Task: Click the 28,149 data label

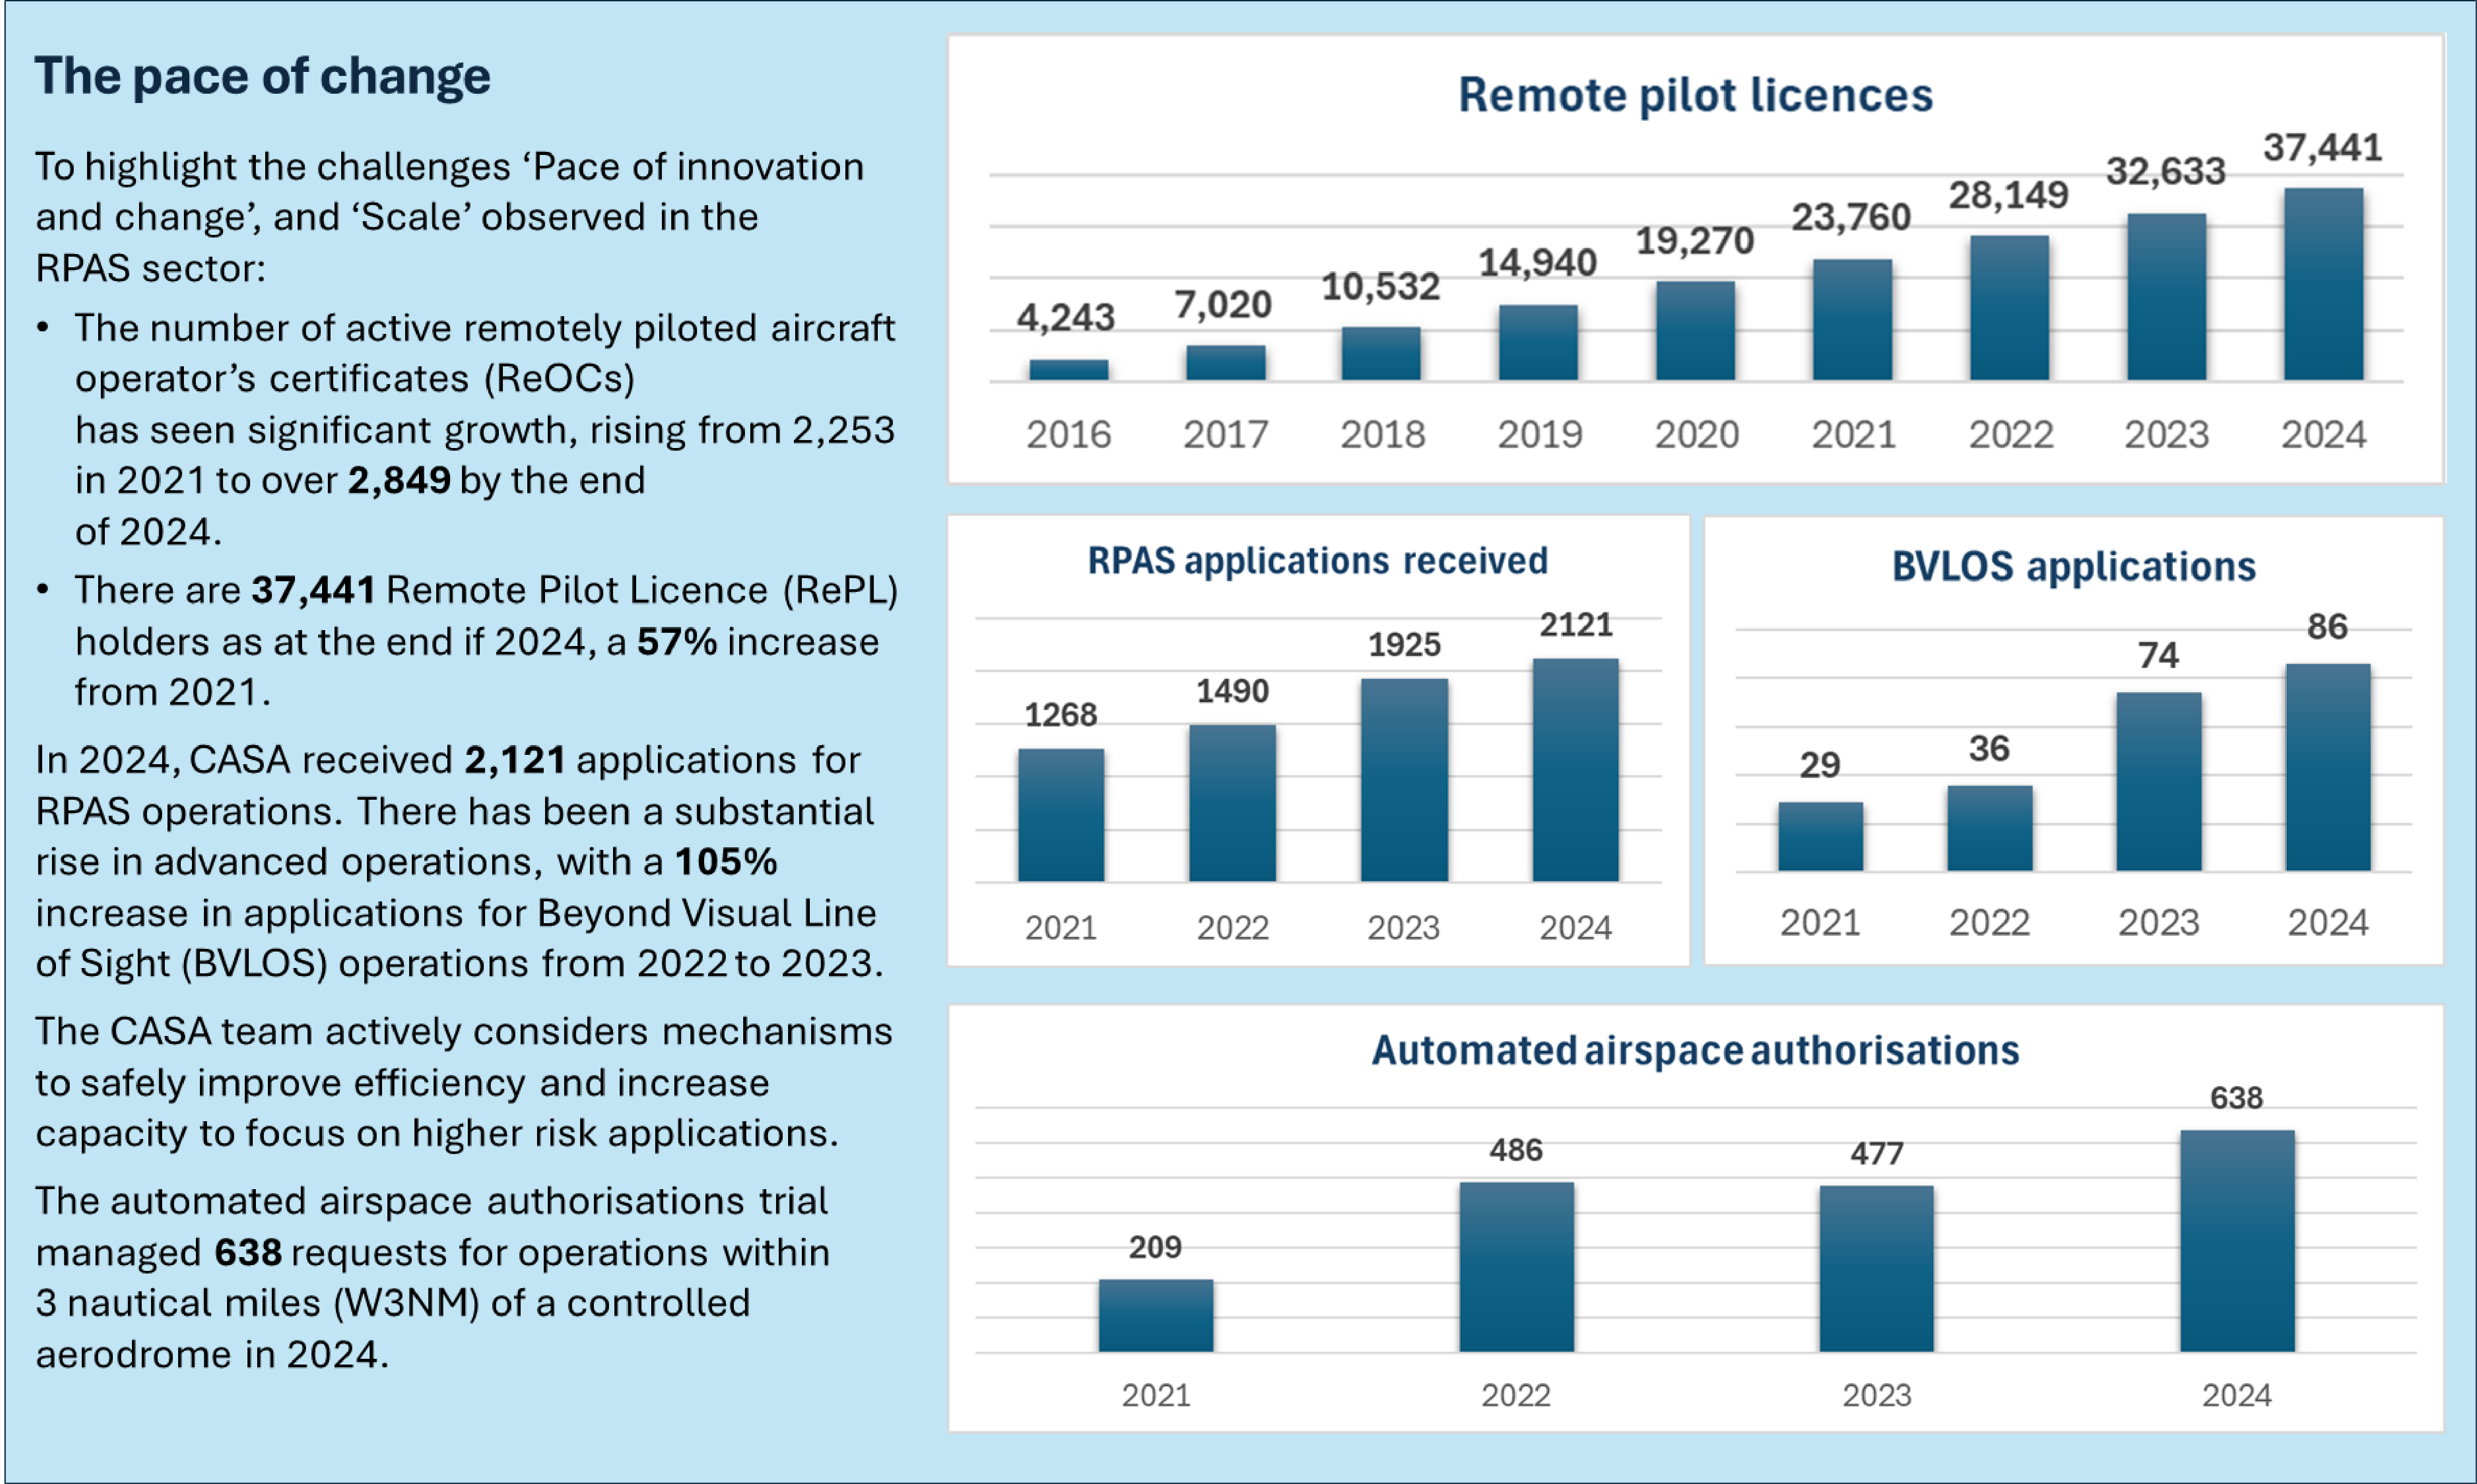Action: click(x=2008, y=194)
